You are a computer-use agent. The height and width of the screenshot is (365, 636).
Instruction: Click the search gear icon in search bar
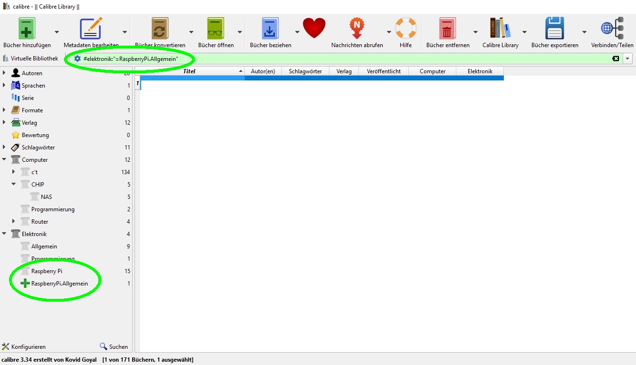(x=77, y=59)
